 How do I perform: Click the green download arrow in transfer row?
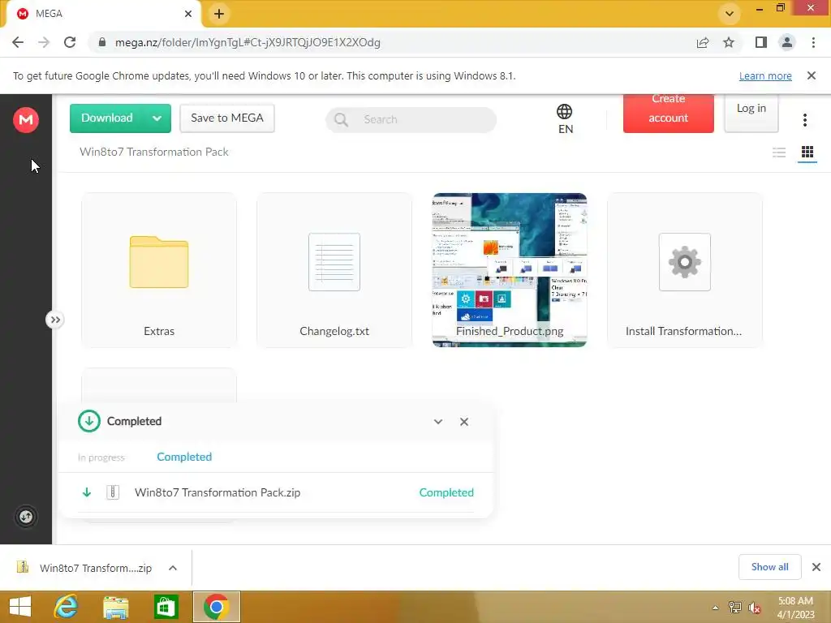click(x=87, y=492)
